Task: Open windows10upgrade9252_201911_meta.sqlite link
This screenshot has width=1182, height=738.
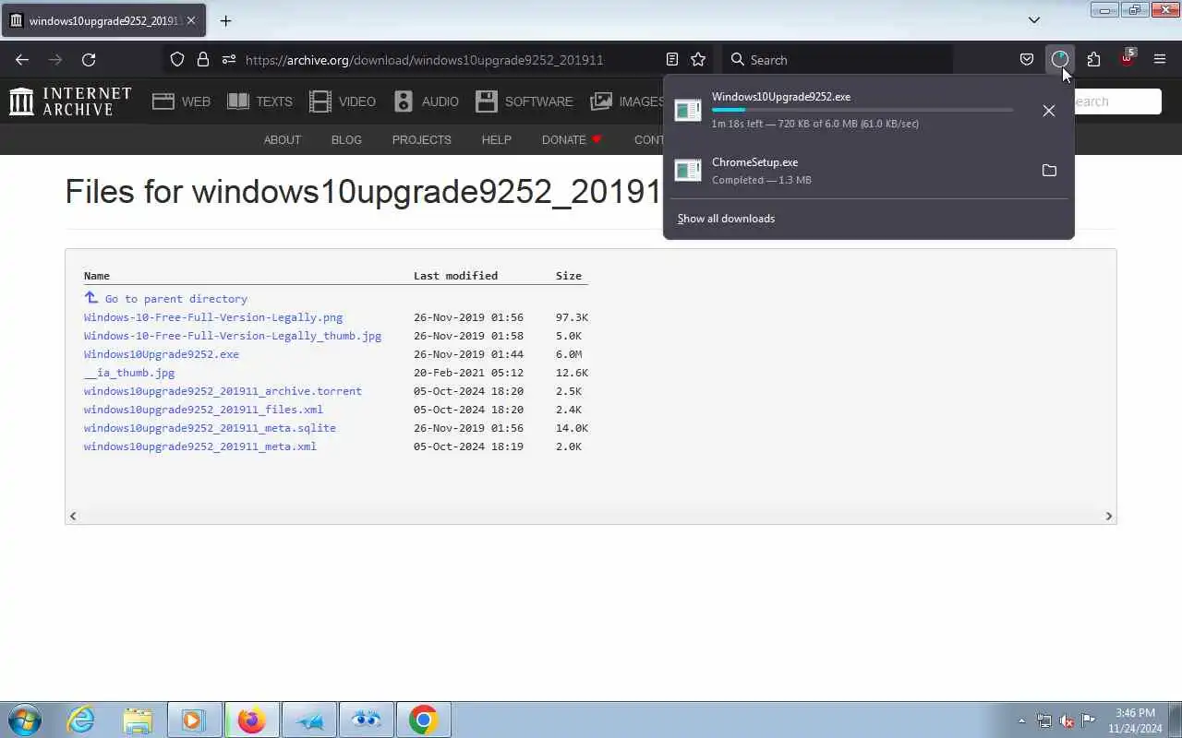Action: (x=210, y=428)
